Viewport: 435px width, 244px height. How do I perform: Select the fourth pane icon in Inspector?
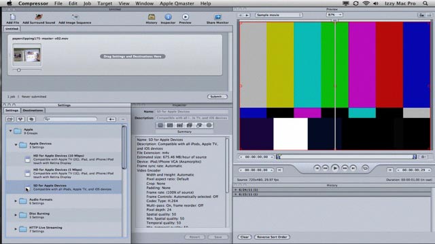(x=190, y=125)
